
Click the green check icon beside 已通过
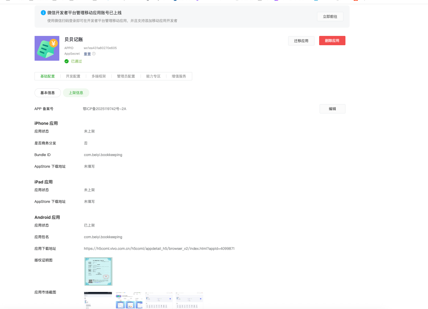[67, 61]
